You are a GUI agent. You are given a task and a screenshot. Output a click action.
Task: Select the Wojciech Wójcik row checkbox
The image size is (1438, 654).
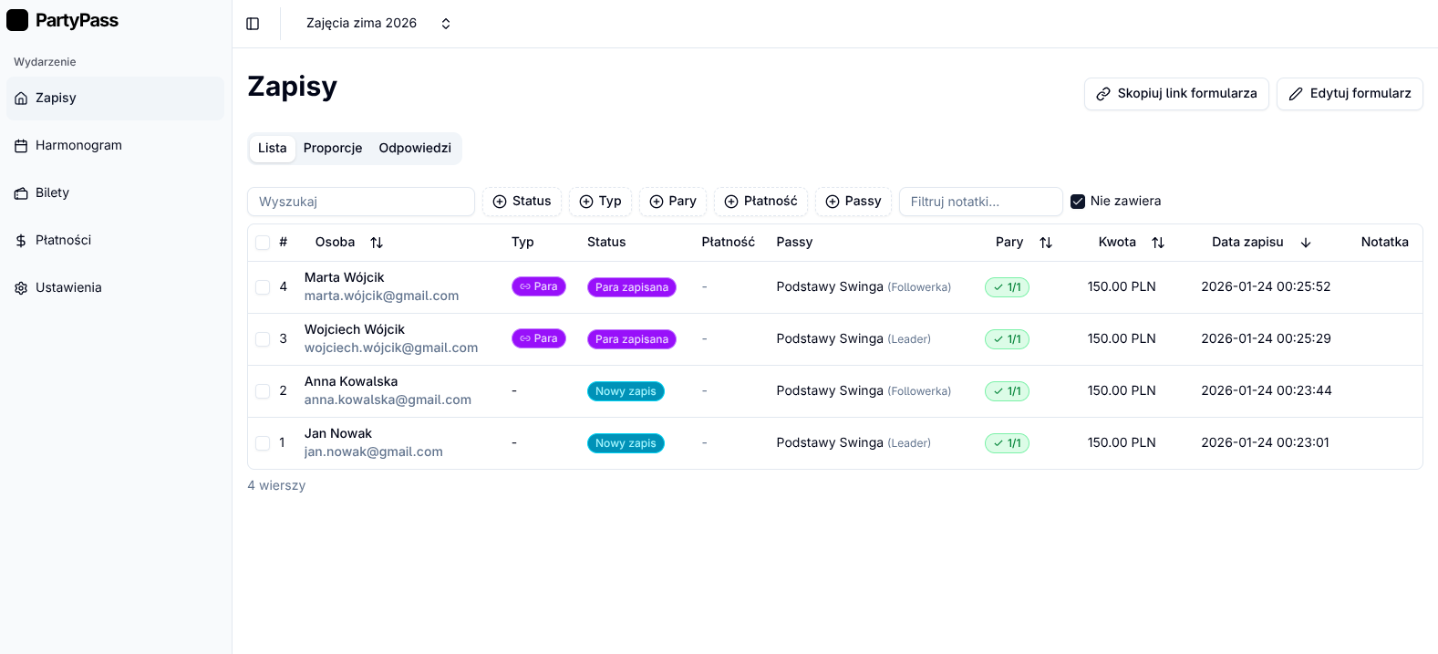click(x=263, y=339)
